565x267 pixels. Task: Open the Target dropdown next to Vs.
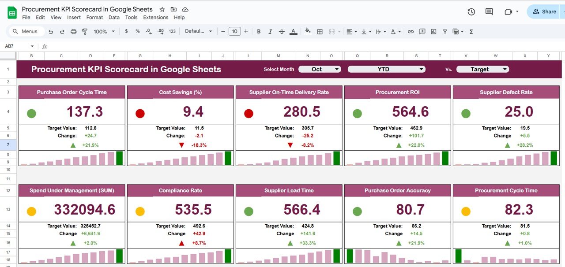[x=482, y=69]
